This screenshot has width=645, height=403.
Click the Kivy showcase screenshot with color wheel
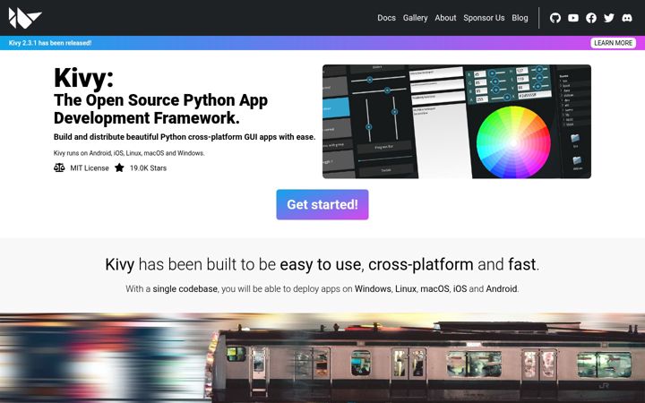click(457, 121)
